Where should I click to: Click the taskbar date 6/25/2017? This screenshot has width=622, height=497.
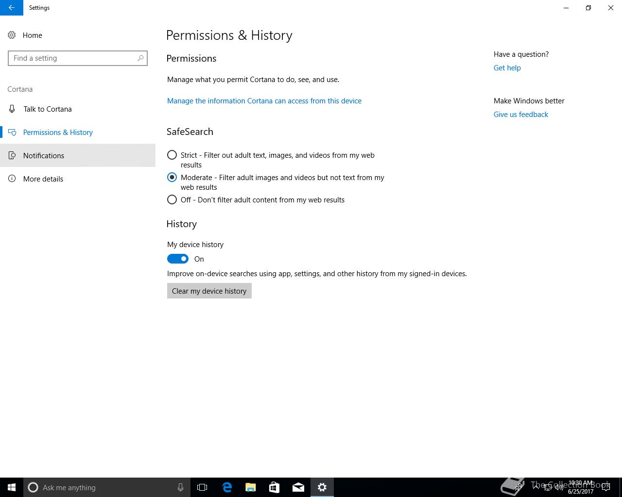581,492
